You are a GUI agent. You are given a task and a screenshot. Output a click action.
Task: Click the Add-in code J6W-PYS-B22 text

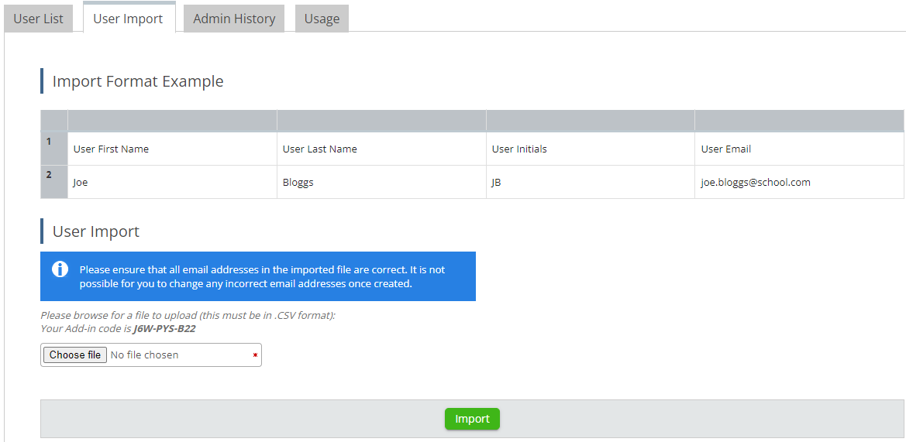[164, 328]
